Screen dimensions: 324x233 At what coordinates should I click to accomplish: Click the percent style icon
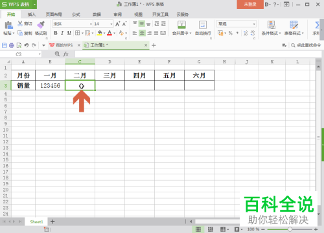(231, 33)
